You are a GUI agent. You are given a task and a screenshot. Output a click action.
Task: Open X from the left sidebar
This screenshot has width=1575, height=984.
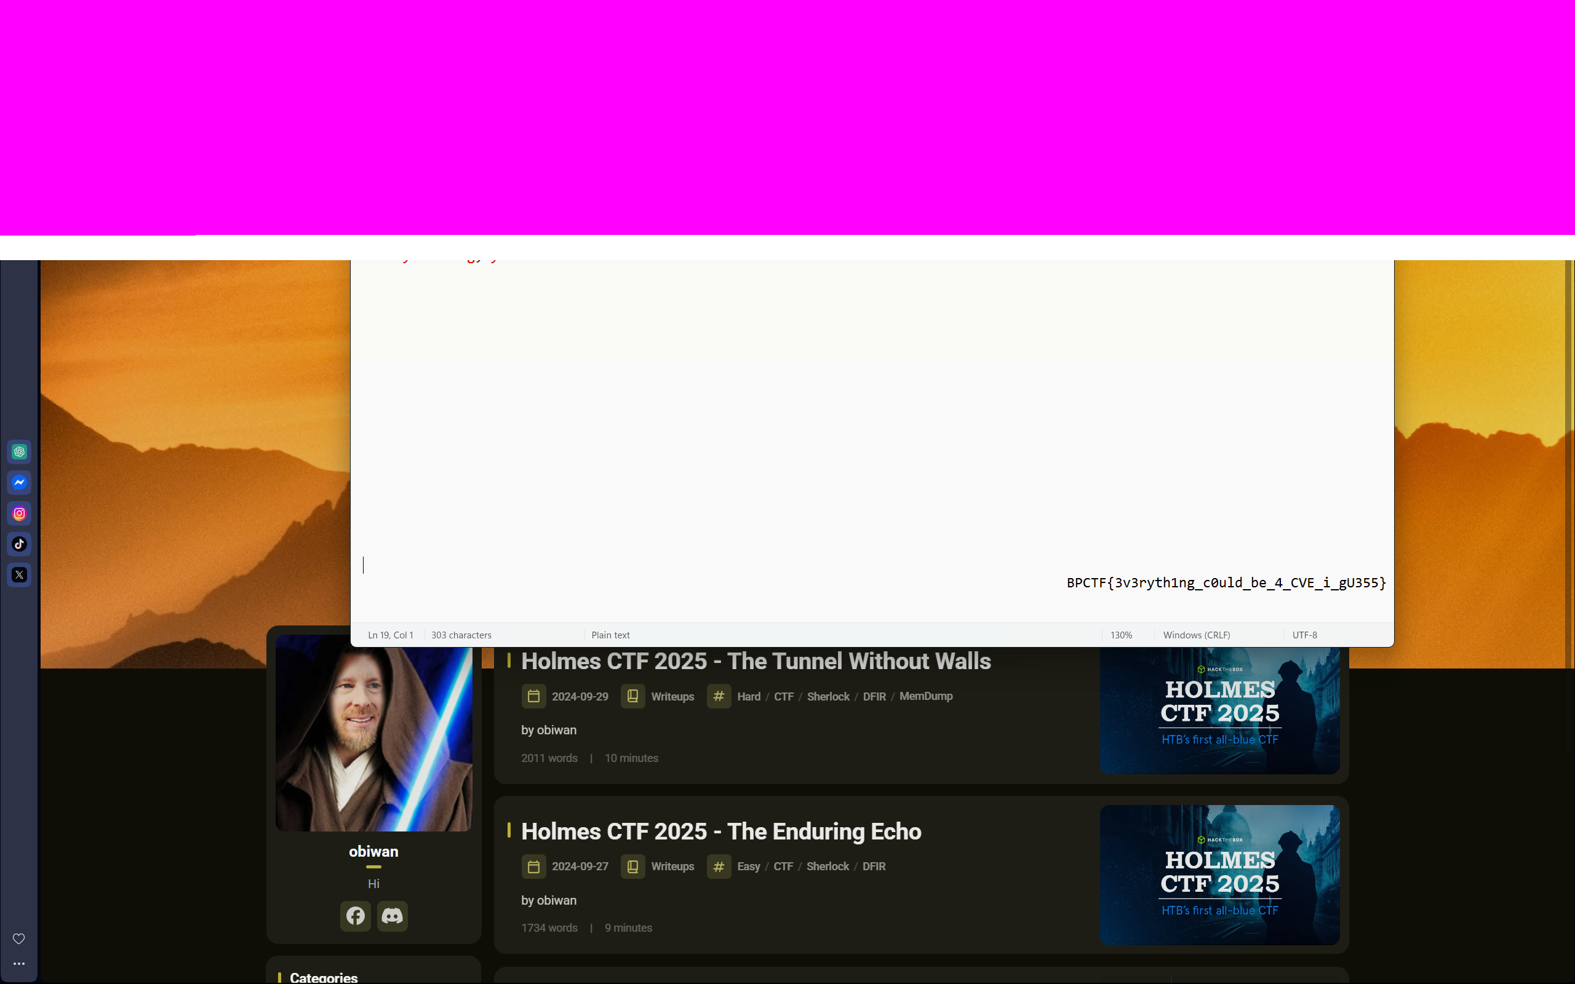pos(19,574)
